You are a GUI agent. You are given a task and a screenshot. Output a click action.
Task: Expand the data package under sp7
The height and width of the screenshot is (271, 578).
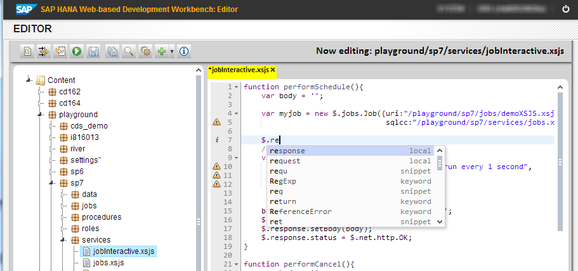coord(63,194)
